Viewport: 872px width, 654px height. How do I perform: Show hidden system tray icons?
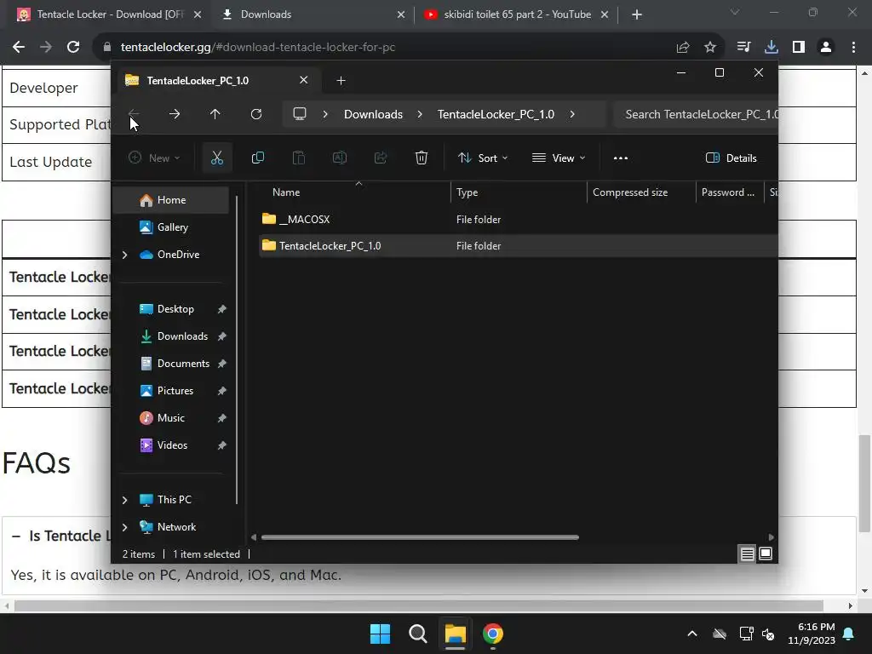[692, 634]
